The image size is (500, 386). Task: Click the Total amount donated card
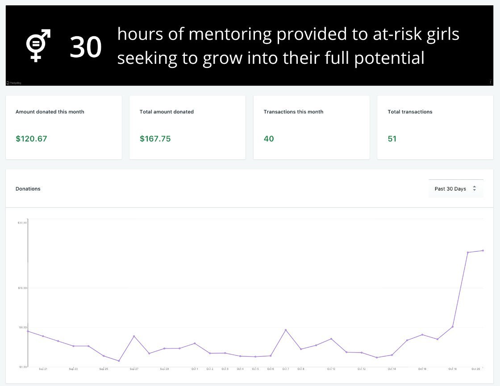pyautogui.click(x=187, y=127)
